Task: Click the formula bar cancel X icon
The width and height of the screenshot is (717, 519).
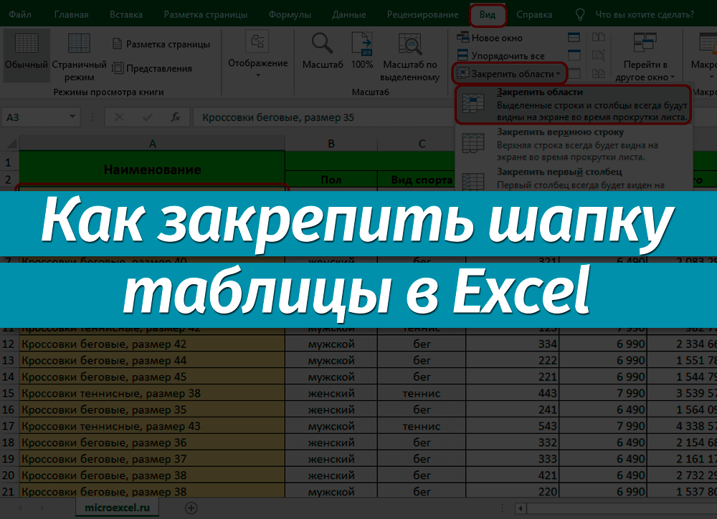Action: point(119,117)
